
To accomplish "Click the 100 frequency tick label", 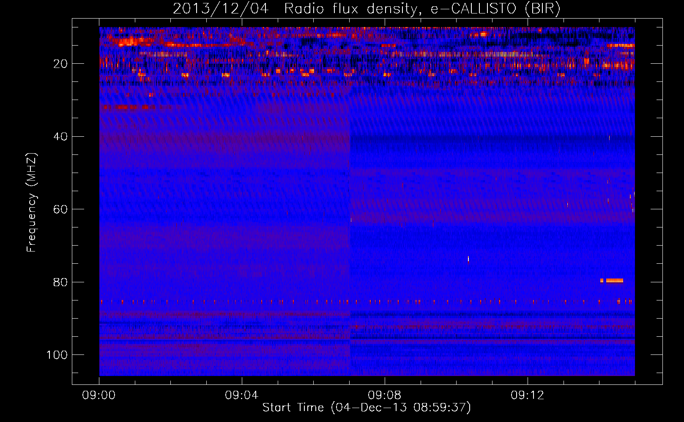I will tap(57, 355).
